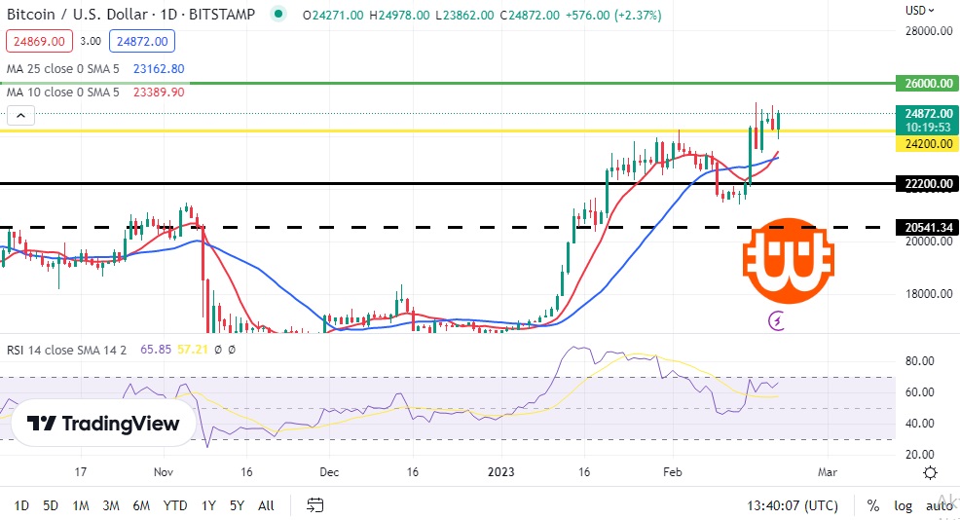
Task: Select the 3M time range
Action: coord(111,506)
